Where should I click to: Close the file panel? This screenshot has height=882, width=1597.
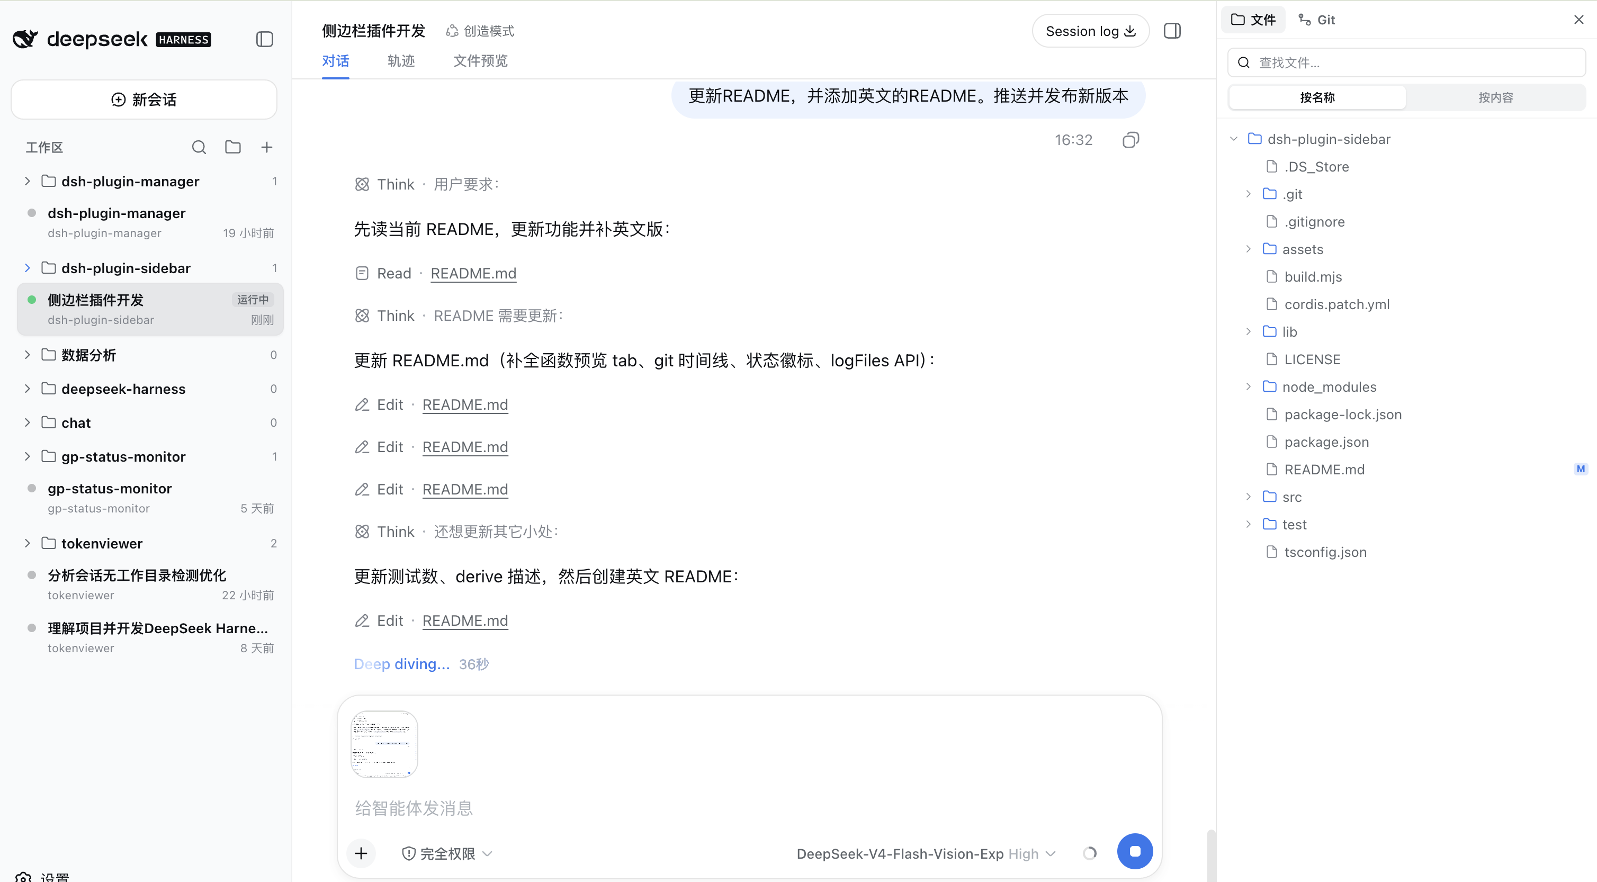click(x=1578, y=20)
